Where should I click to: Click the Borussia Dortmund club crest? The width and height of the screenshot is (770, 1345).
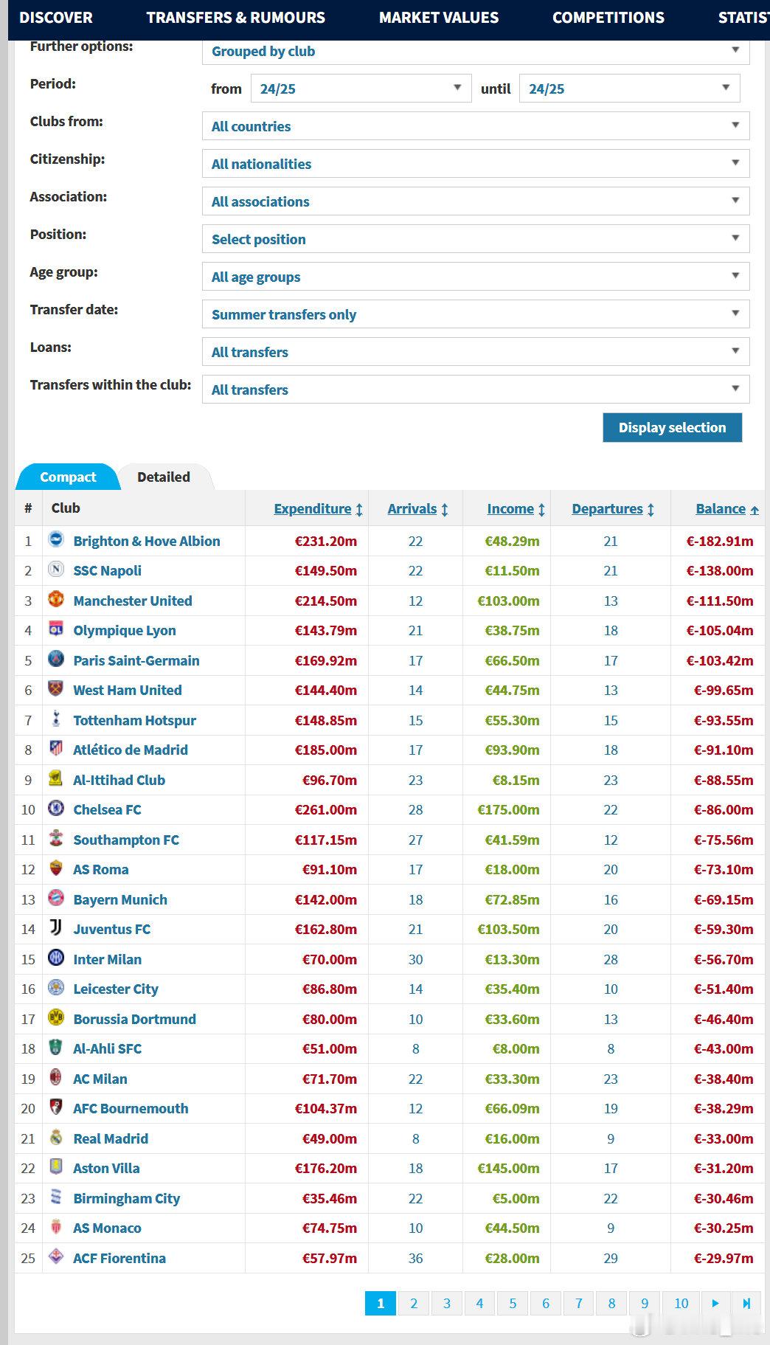coord(56,1017)
